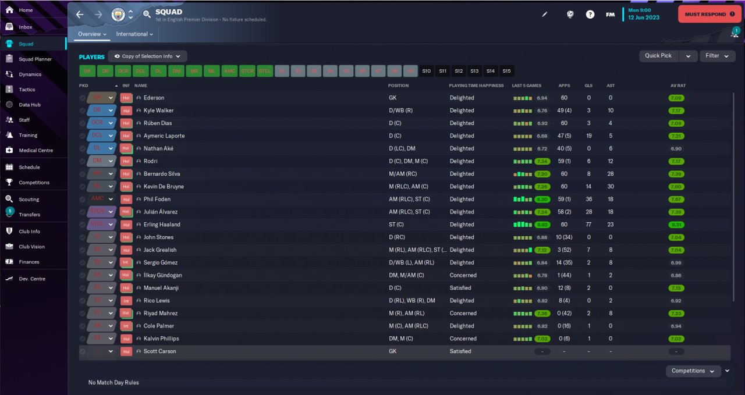The image size is (745, 395).
Task: Open Competitions from sidebar
Action: 33,182
